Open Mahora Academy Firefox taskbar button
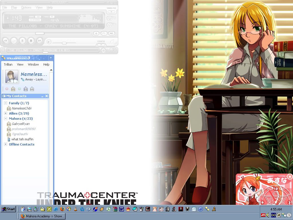293x220 pixels. click(x=43, y=216)
